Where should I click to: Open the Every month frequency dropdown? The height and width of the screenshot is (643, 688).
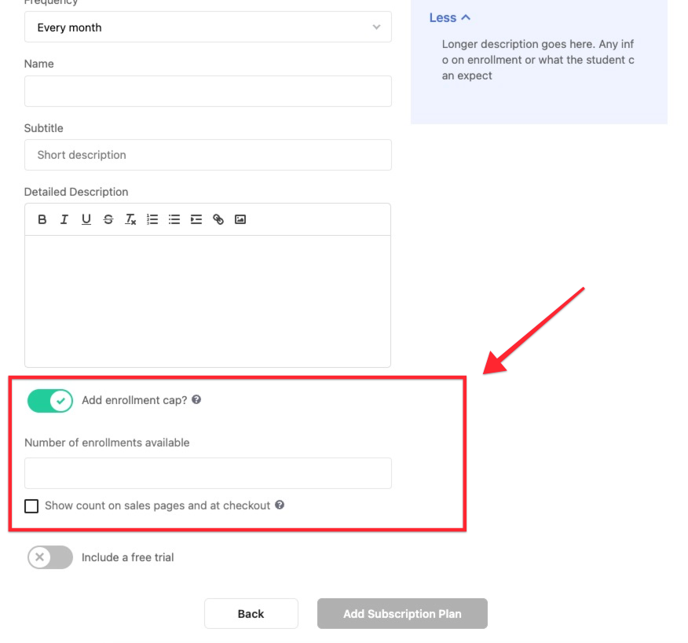208,28
